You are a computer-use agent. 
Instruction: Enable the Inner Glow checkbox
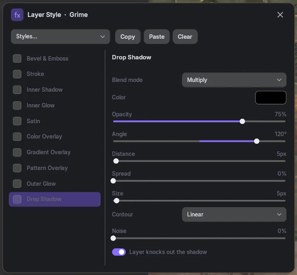pyautogui.click(x=17, y=105)
